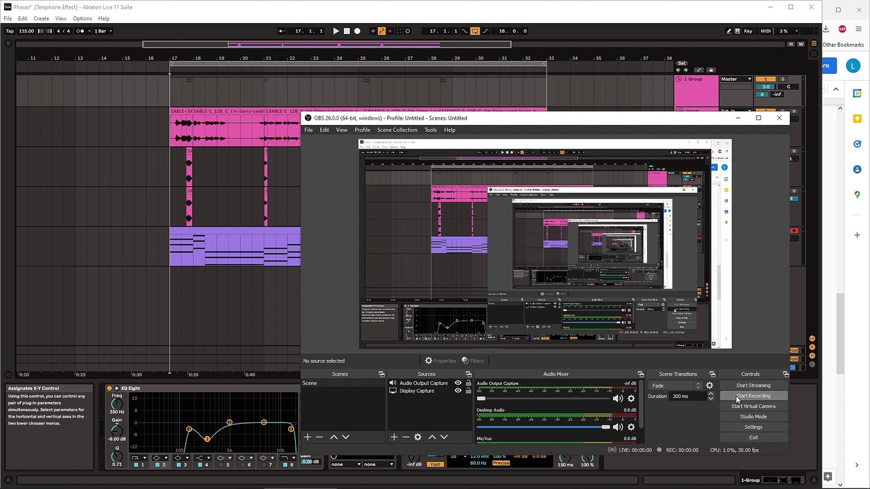Remove scene with minus icon
This screenshot has width=870, height=489.
(319, 437)
